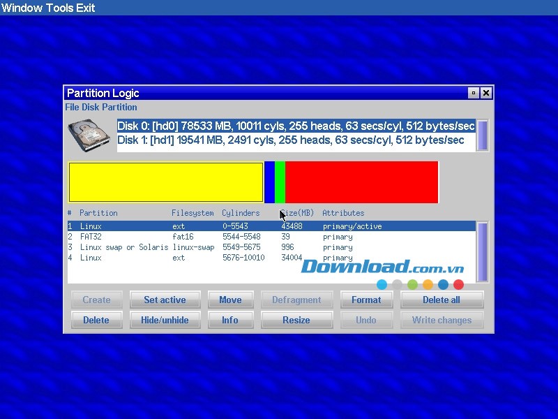Screen dimensions: 558x419
Task: Click the yellow partition block
Action: (165, 182)
